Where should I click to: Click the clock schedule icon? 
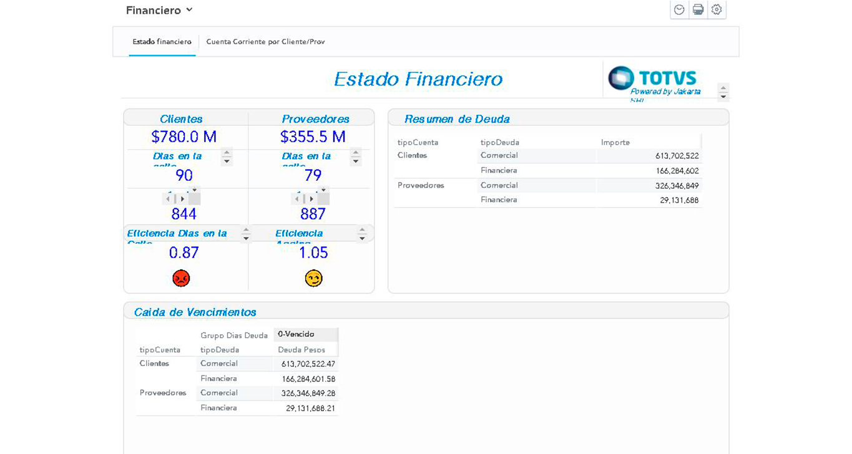pos(679,10)
